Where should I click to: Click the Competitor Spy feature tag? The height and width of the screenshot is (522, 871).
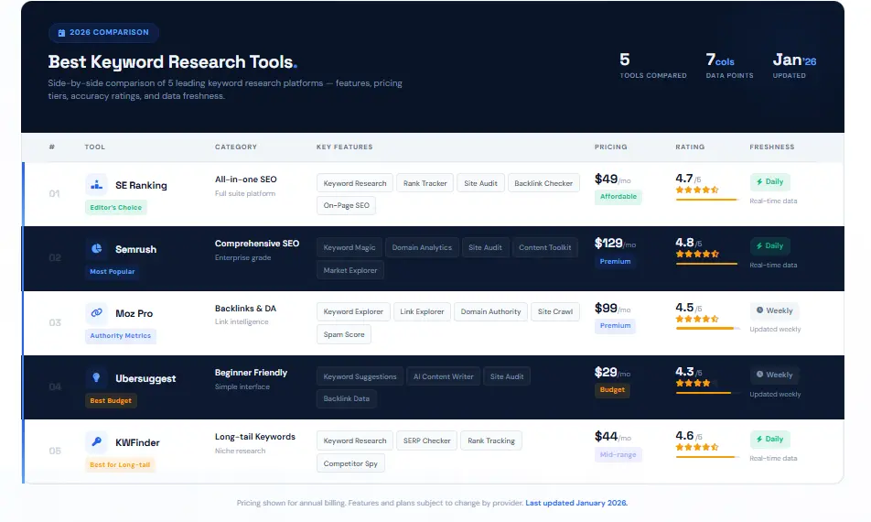pos(350,463)
